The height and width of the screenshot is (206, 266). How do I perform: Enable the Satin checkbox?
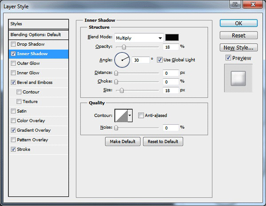pyautogui.click(x=13, y=111)
